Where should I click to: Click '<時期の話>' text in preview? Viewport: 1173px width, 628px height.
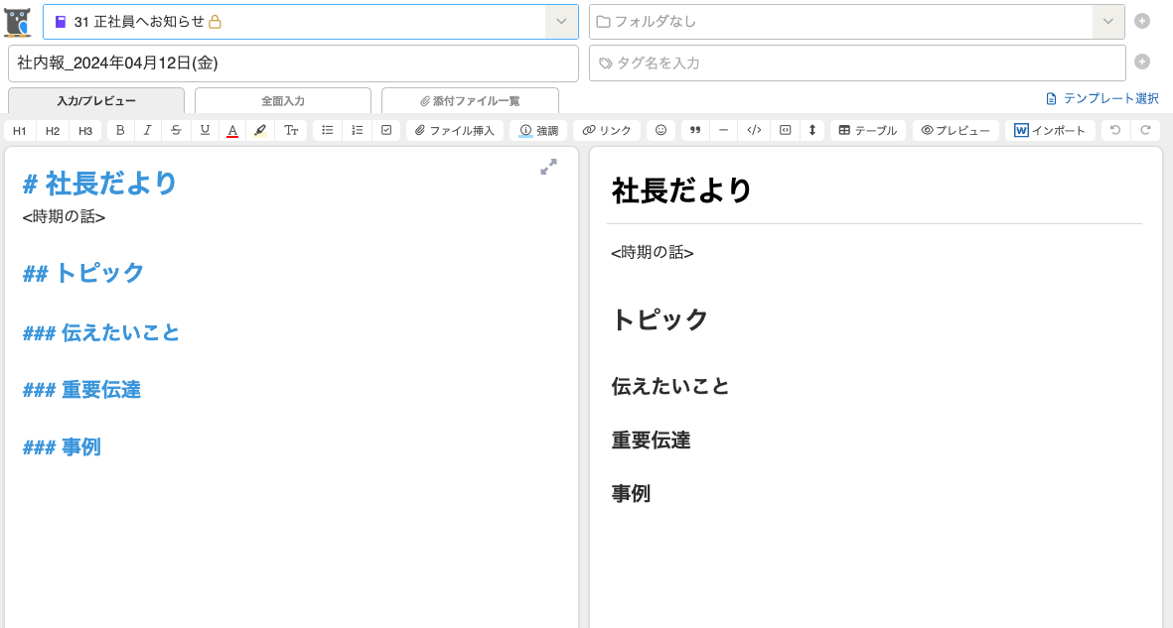click(x=653, y=253)
